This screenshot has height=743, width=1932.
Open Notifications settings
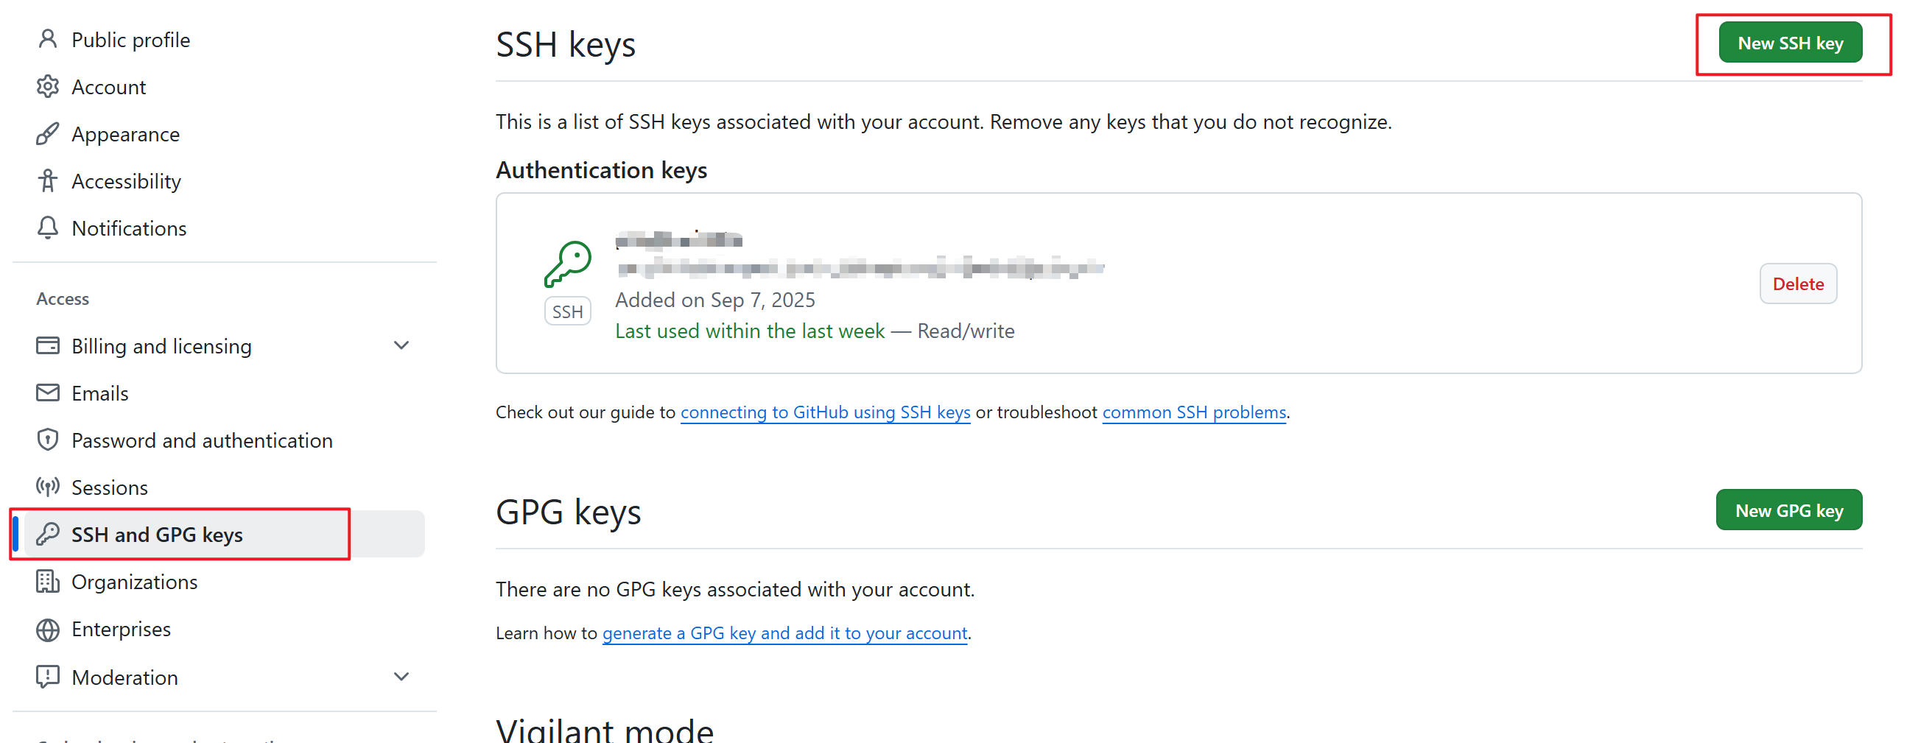pos(129,228)
